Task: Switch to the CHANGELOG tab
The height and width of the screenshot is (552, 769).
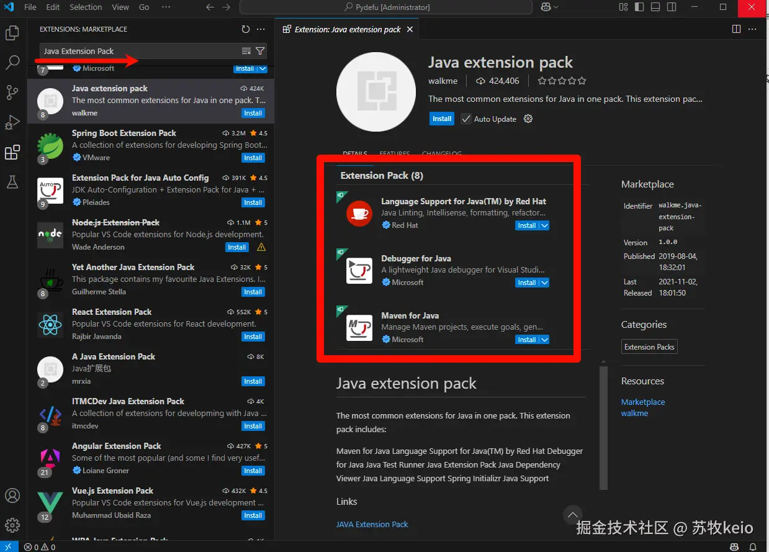Action: click(x=441, y=153)
